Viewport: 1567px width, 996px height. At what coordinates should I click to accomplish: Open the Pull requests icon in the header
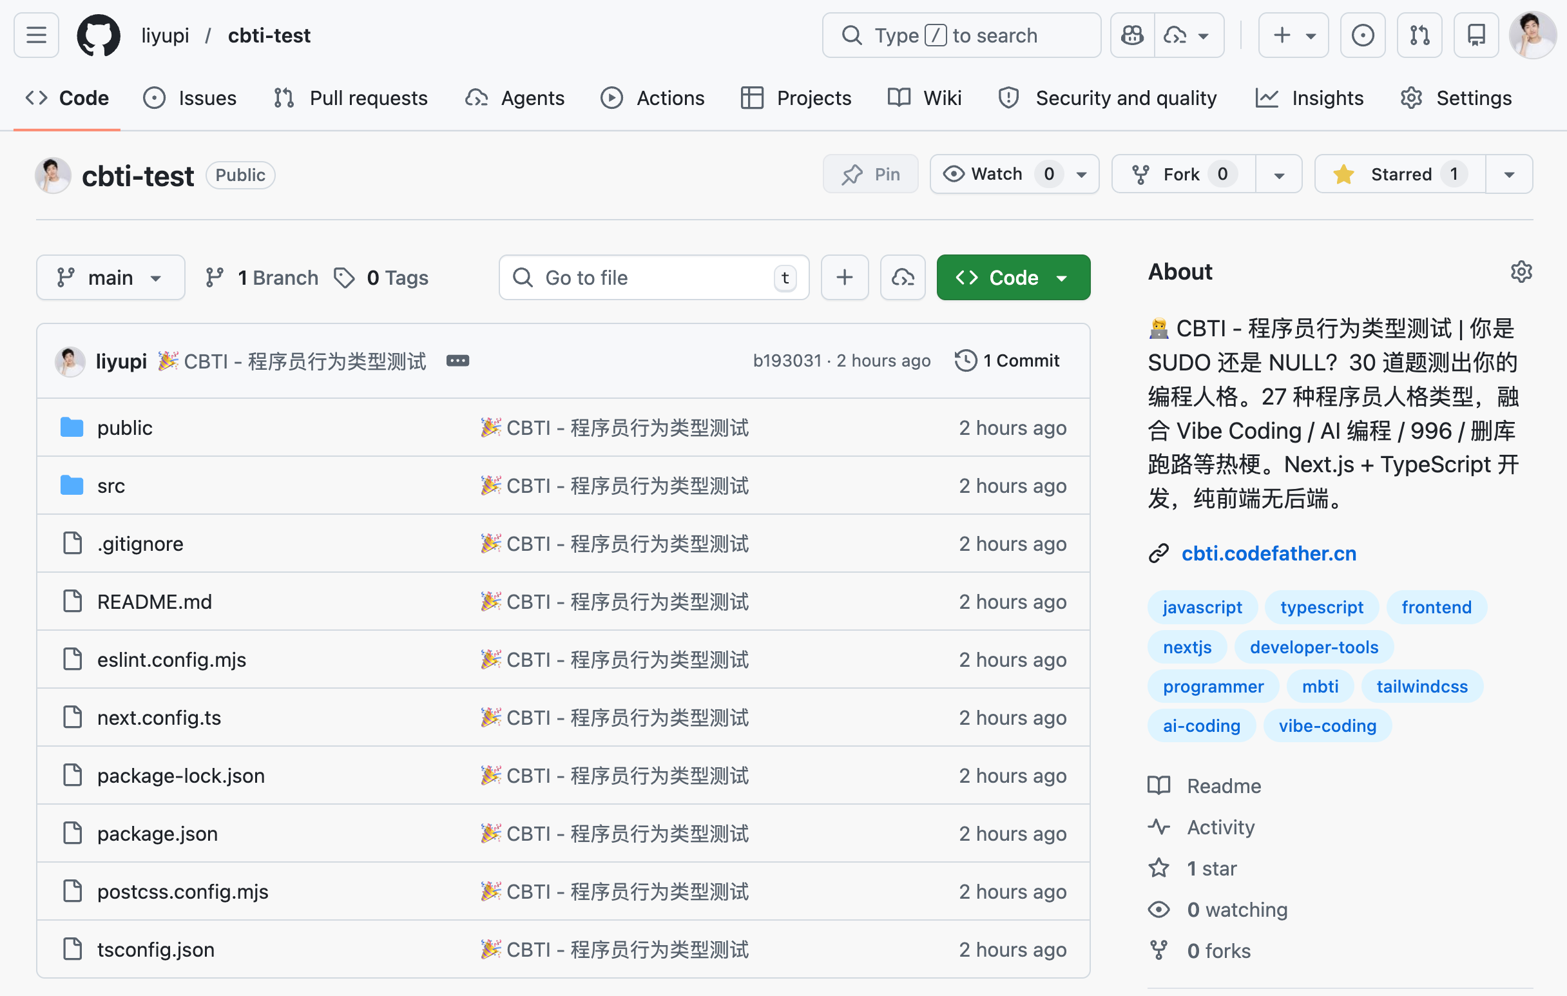coord(1419,35)
